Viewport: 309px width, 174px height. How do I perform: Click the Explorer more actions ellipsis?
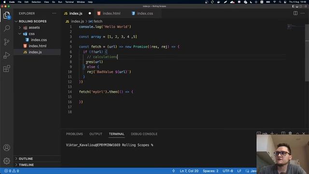(54, 14)
